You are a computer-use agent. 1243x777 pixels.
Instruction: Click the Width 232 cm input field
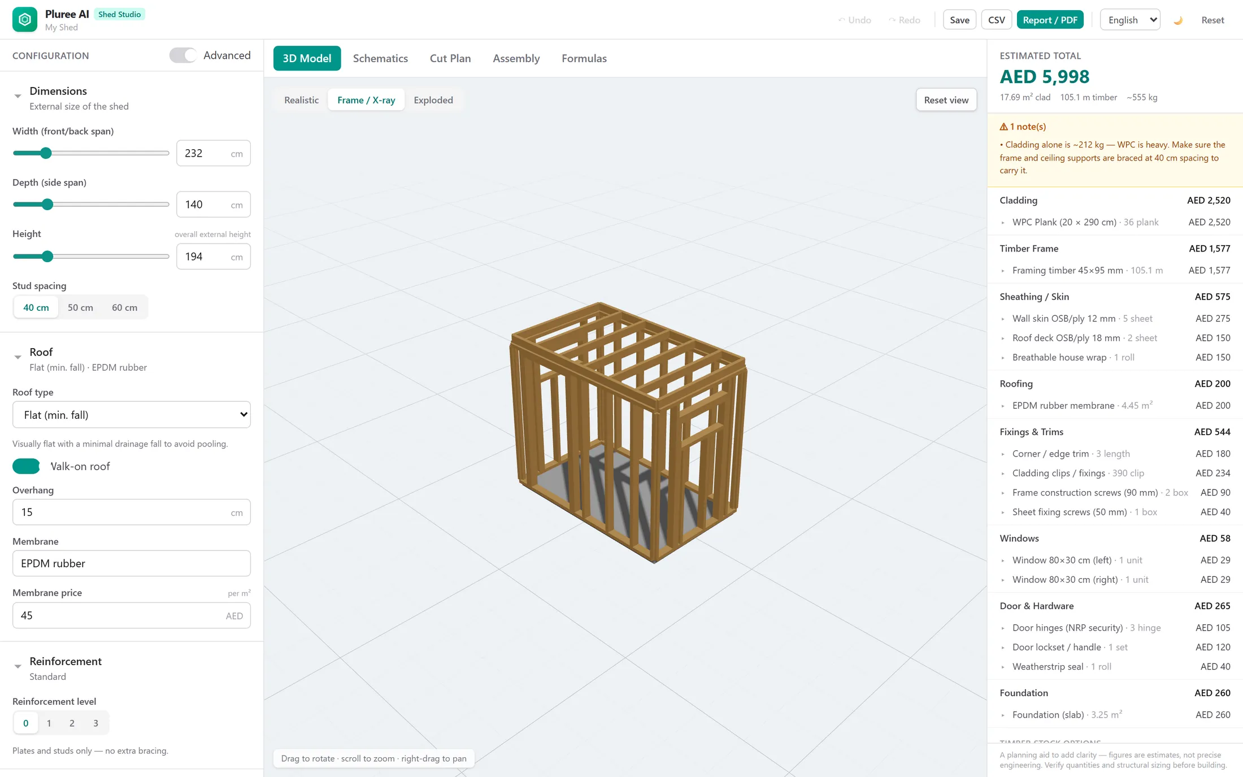tap(213, 153)
